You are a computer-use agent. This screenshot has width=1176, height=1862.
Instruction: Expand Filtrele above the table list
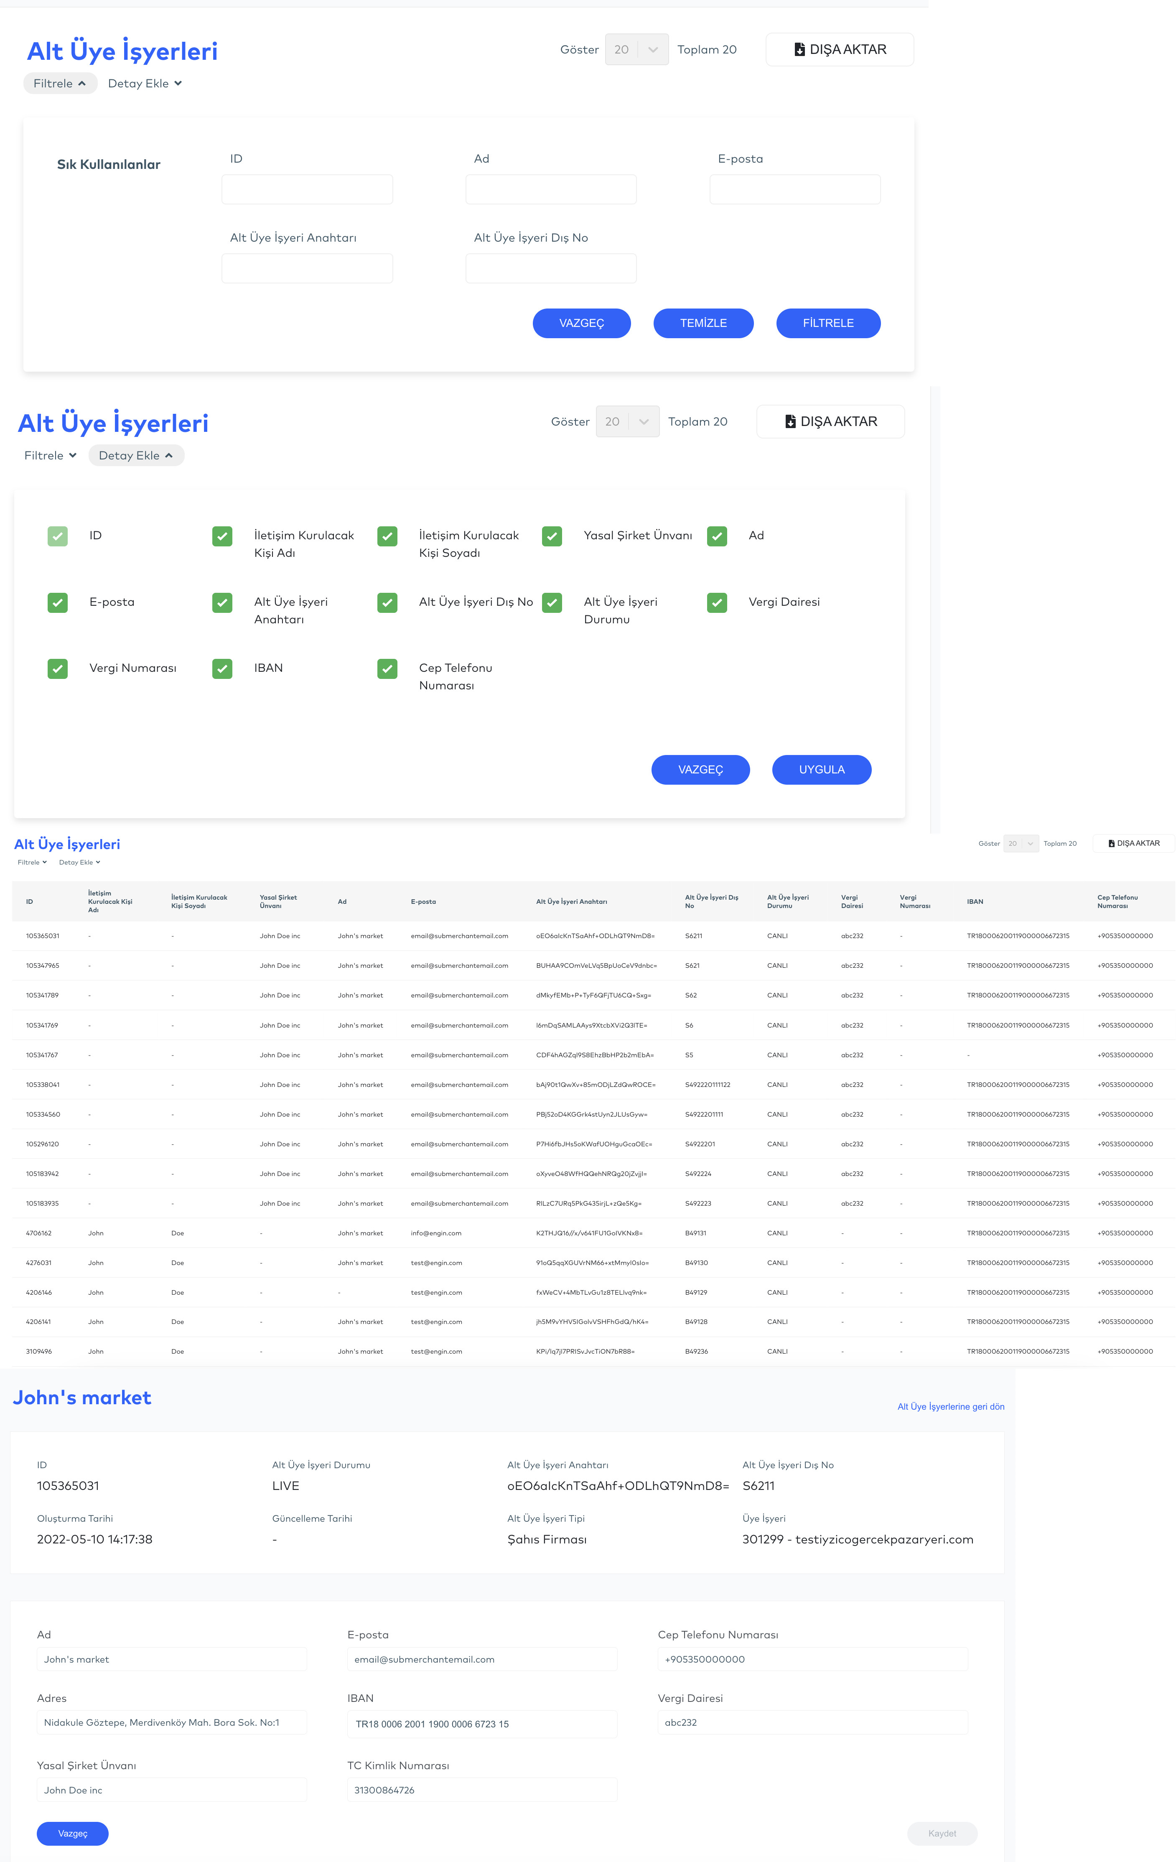pos(33,862)
